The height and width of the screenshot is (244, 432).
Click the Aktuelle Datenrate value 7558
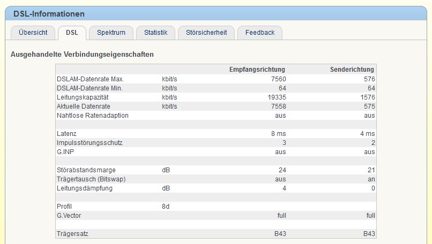278,106
